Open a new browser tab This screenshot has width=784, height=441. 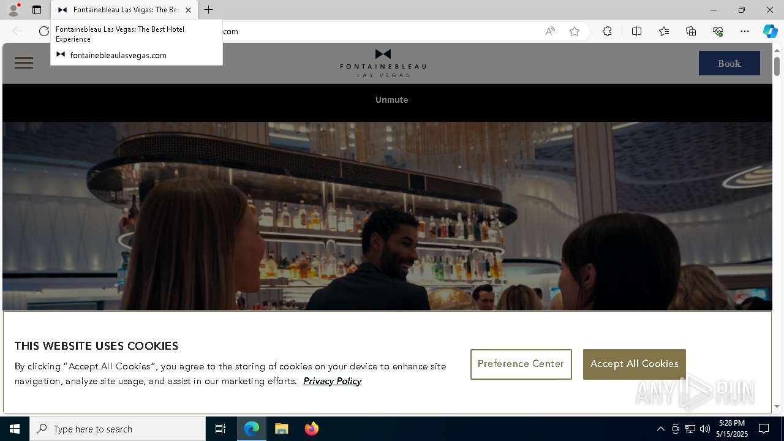pos(209,10)
